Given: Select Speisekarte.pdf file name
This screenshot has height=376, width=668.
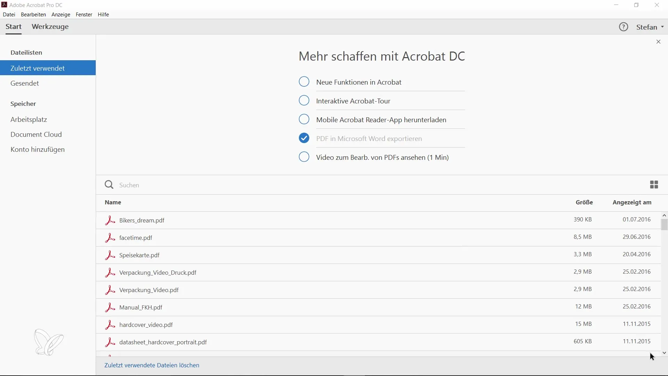Looking at the screenshot, I should pyautogui.click(x=139, y=255).
